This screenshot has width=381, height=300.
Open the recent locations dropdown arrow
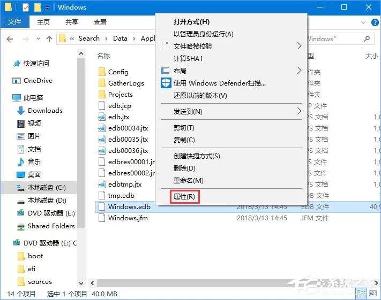point(38,39)
